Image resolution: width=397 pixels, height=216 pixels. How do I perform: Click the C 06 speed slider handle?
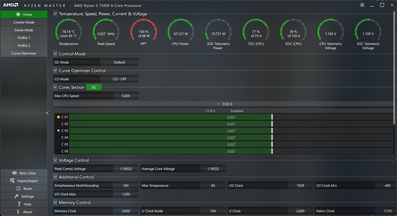pos(272,151)
